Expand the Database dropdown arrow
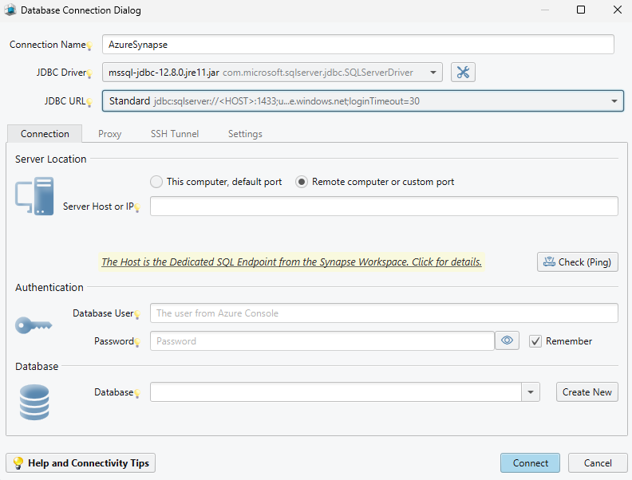This screenshot has height=480, width=632. [x=531, y=392]
